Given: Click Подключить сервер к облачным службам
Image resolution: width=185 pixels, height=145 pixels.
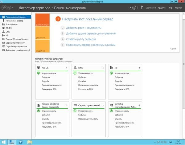Looking at the screenshot, I should (x=91, y=45).
